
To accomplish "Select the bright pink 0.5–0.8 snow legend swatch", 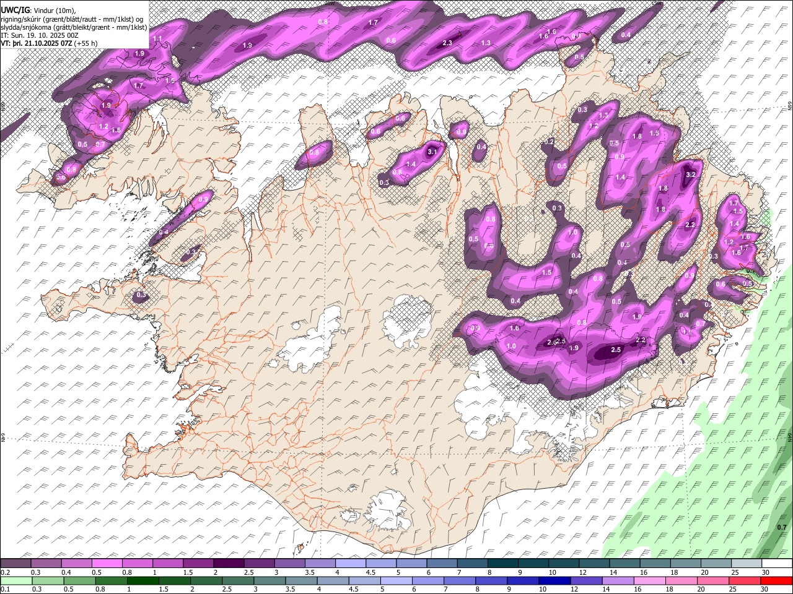I will (107, 564).
